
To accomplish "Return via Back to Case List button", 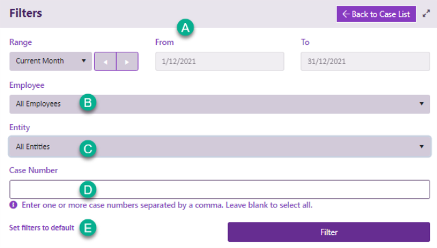I will pyautogui.click(x=376, y=14).
